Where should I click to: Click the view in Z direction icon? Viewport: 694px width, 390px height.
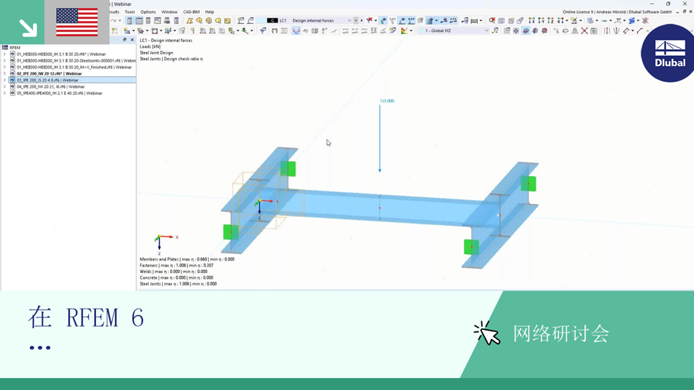[x=551, y=21]
